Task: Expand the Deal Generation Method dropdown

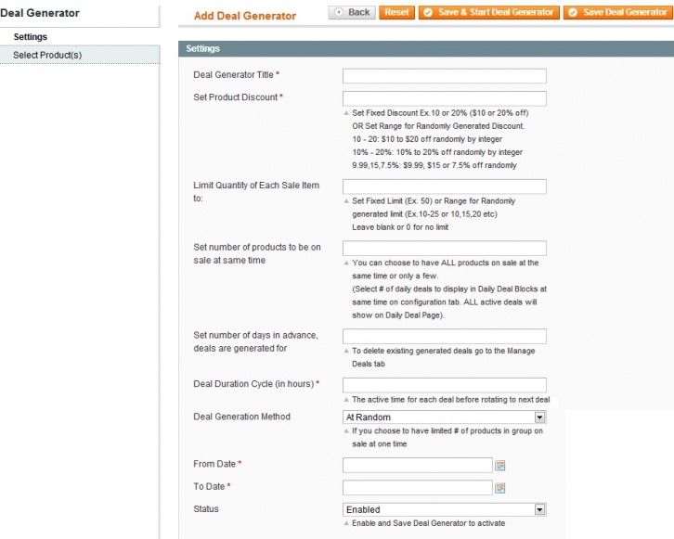Action: point(445,417)
